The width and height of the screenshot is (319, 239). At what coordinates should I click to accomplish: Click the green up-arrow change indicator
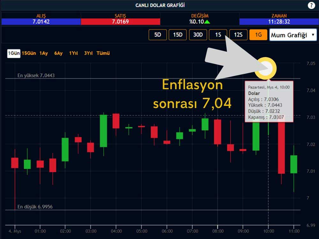point(207,22)
